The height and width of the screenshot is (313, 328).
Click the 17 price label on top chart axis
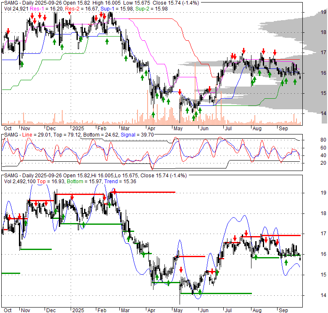coord(323,52)
